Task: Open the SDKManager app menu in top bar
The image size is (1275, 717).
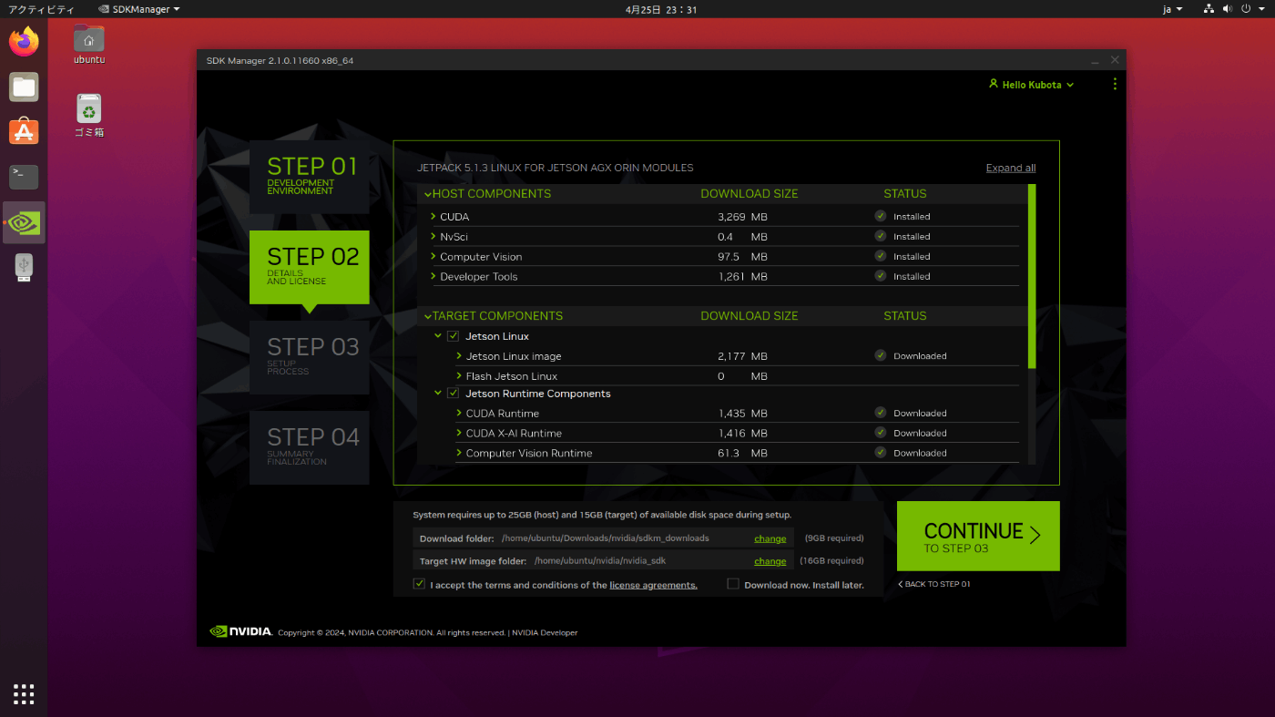Action: tap(139, 9)
